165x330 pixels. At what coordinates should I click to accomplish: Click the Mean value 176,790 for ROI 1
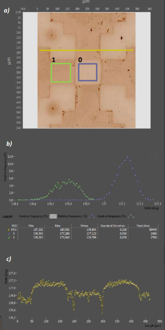(92, 237)
